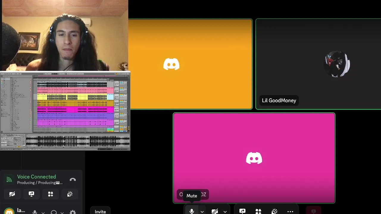Open activities launcher in Voice Connected panel

tap(51, 194)
